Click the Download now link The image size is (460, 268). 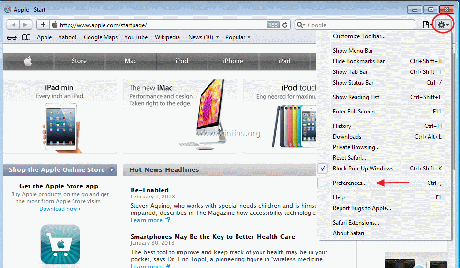(60, 209)
